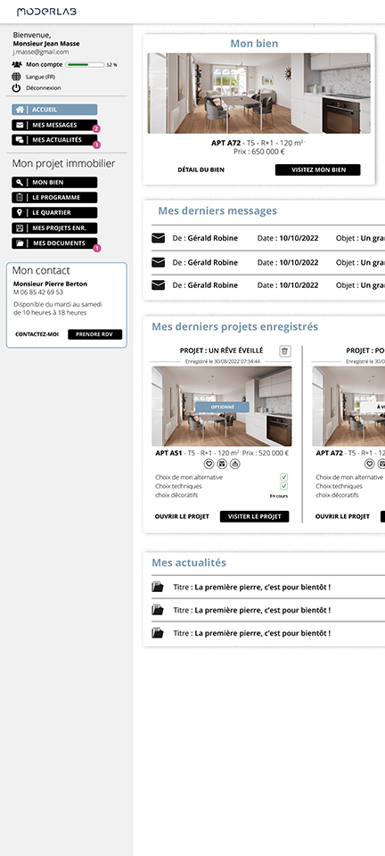The image size is (385, 856).
Task: Click the Mon compte 52% progress bar
Action: pyautogui.click(x=85, y=64)
